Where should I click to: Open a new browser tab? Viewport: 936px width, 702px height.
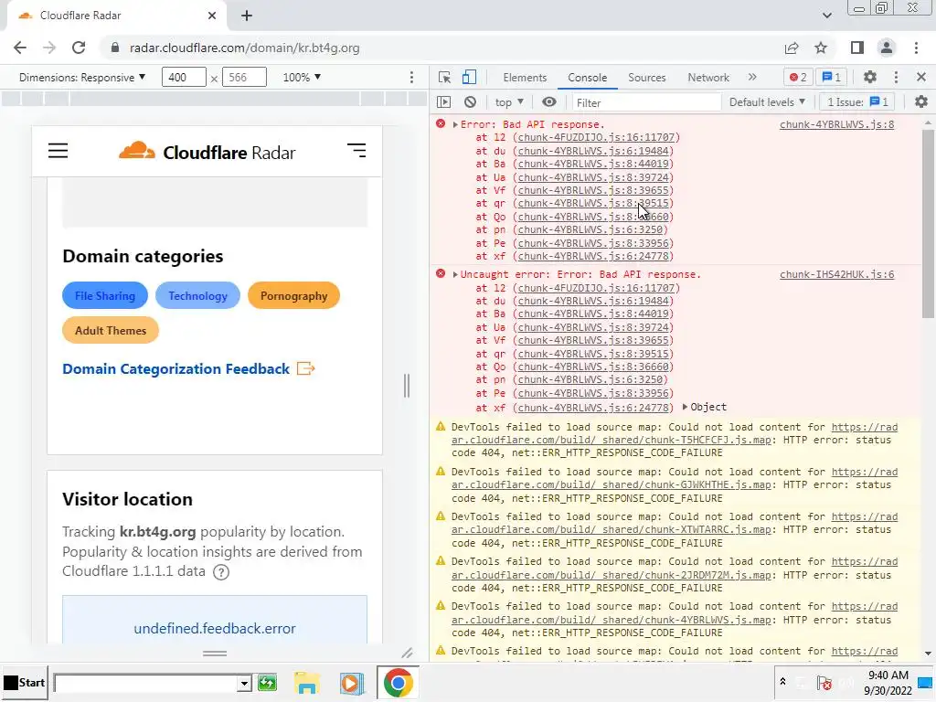coord(247,16)
